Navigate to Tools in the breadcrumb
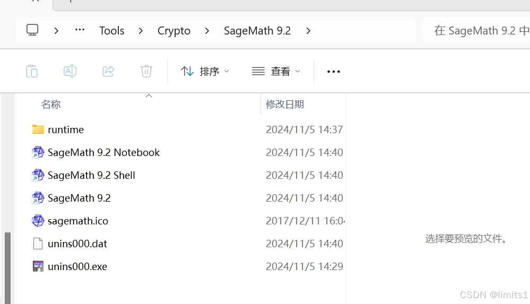The height and width of the screenshot is (304, 530). coord(112,31)
